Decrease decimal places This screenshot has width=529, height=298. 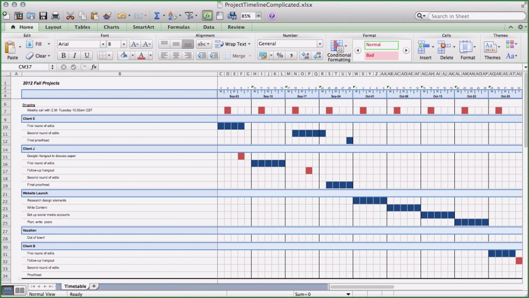click(317, 55)
